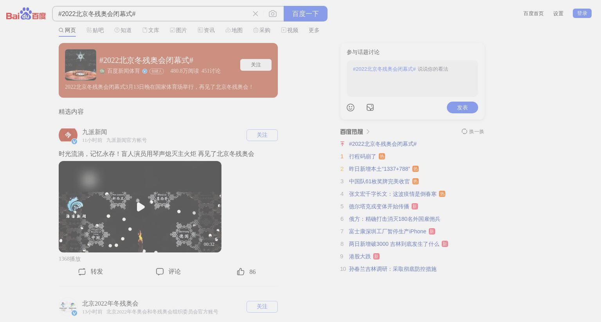
Task: Clear the search box text
Action: point(256,14)
